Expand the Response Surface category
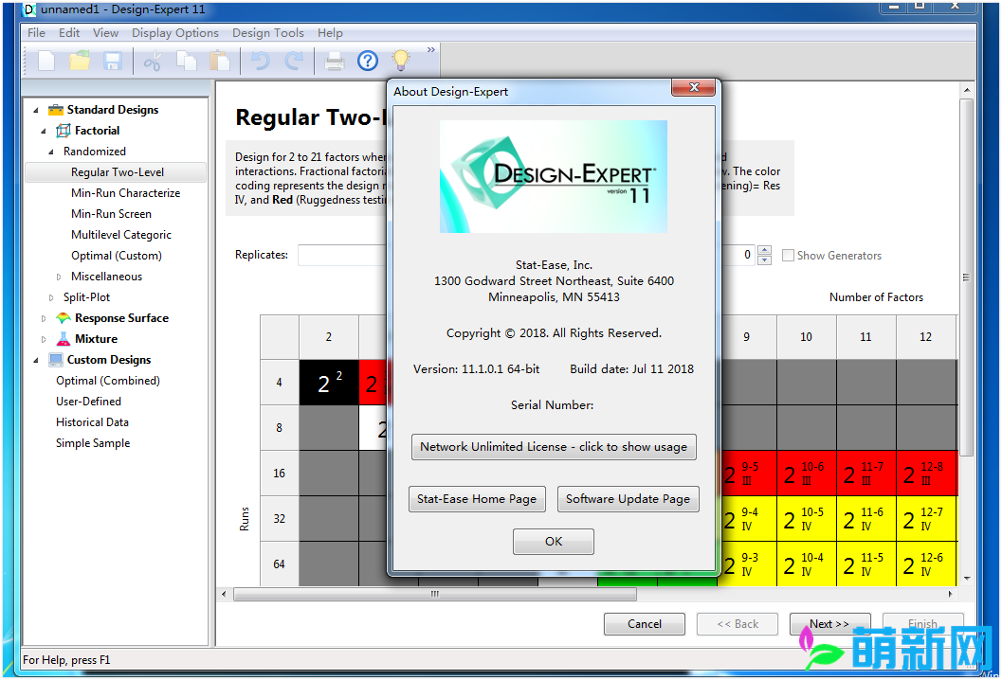The height and width of the screenshot is (680, 1002). click(42, 317)
